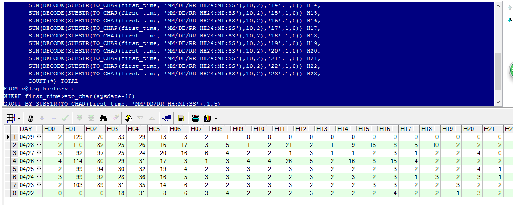Screen dimensions: 513x205
Task: Click the teal down arrow beside the editor
Action: [509, 20]
